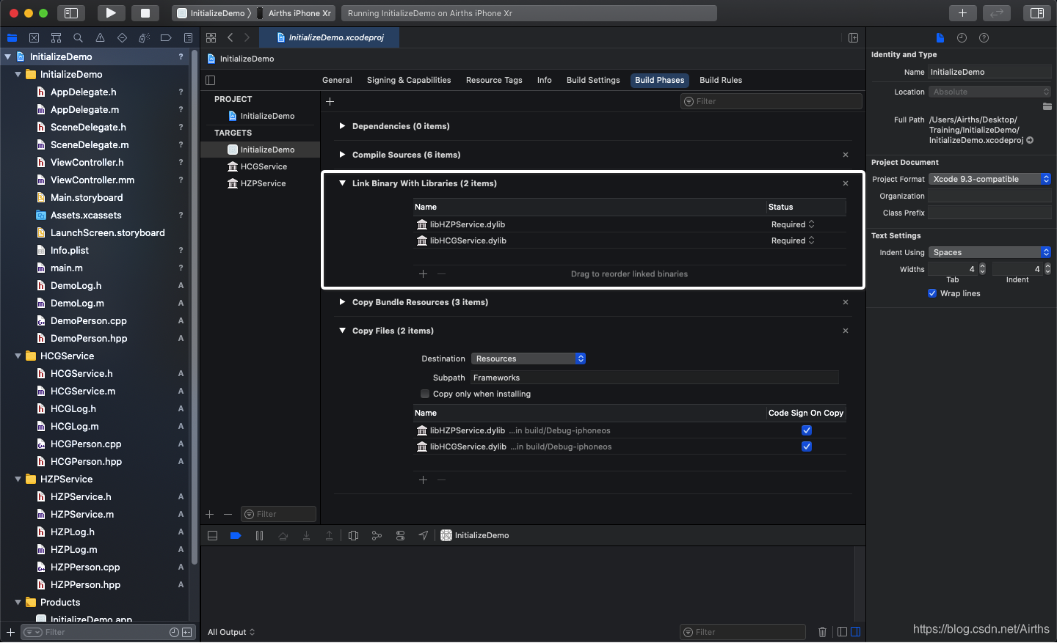
Task: Open the related items grid icon
Action: (x=211, y=37)
